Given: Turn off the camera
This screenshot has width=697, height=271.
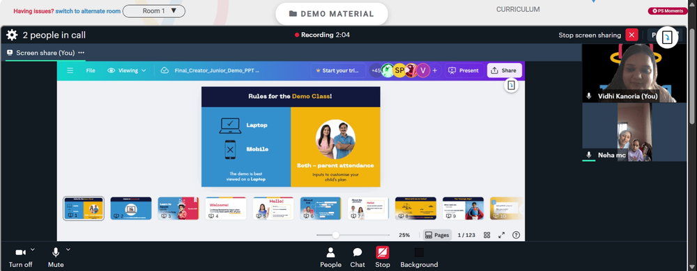Looking at the screenshot, I should (20, 257).
